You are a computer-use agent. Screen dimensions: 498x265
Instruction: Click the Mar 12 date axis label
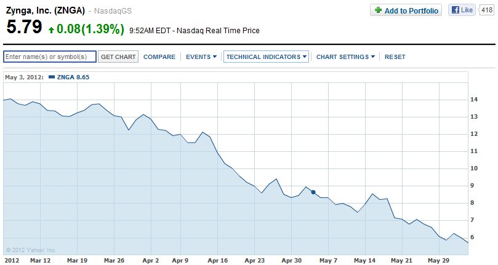[41, 260]
